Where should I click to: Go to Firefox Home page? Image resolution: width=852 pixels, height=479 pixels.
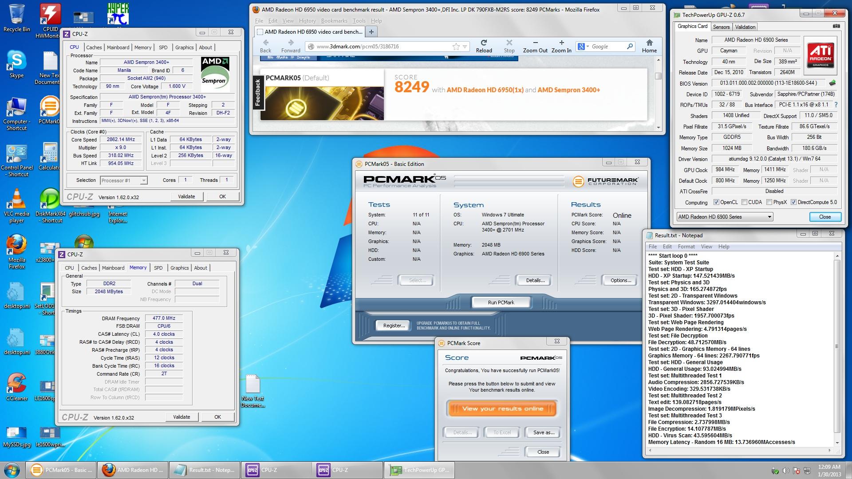click(649, 46)
